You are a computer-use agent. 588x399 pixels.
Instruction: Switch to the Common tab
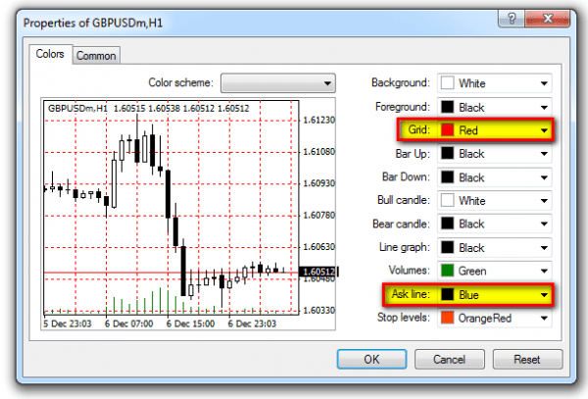(96, 56)
